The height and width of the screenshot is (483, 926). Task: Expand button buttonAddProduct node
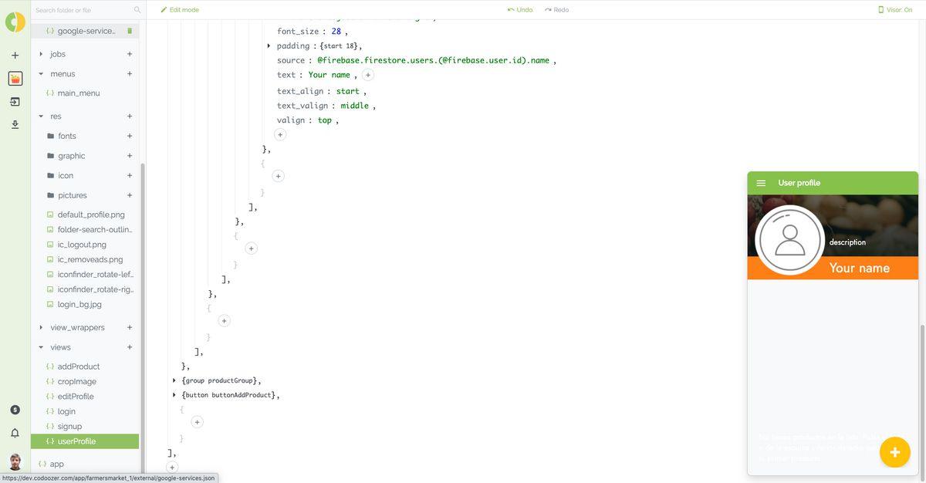click(174, 395)
